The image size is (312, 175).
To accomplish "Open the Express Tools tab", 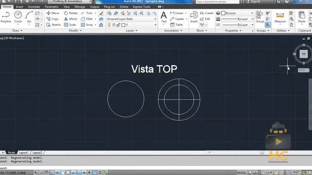I will pyautogui.click(x=141, y=7).
